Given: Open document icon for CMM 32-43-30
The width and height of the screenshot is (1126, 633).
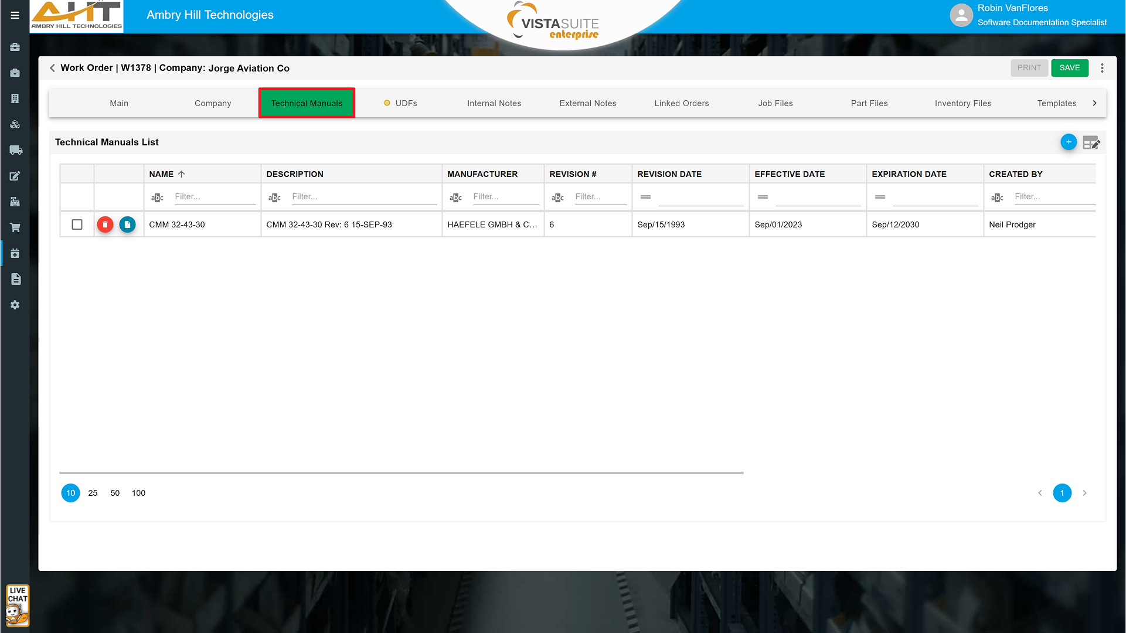Looking at the screenshot, I should (x=127, y=224).
